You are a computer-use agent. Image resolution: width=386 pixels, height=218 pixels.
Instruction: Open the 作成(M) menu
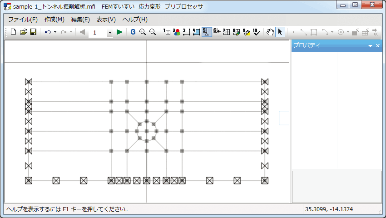[54, 20]
